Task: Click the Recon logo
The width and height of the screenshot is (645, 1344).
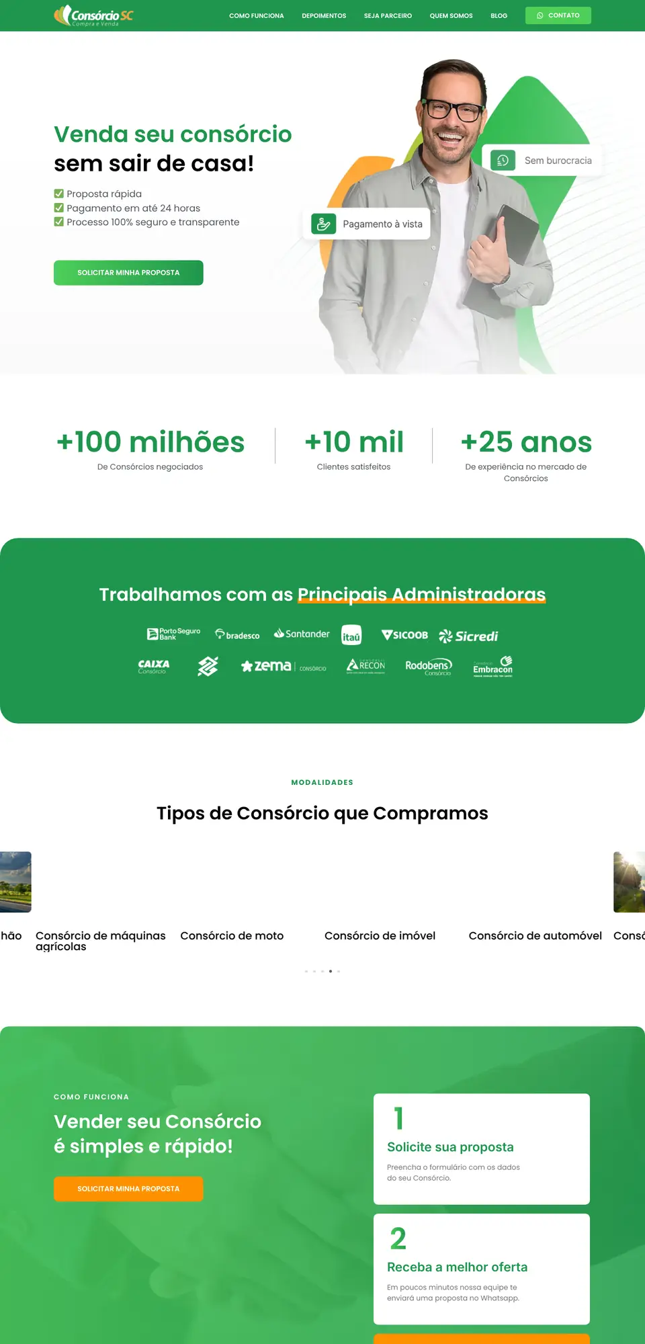Action: coord(365,666)
